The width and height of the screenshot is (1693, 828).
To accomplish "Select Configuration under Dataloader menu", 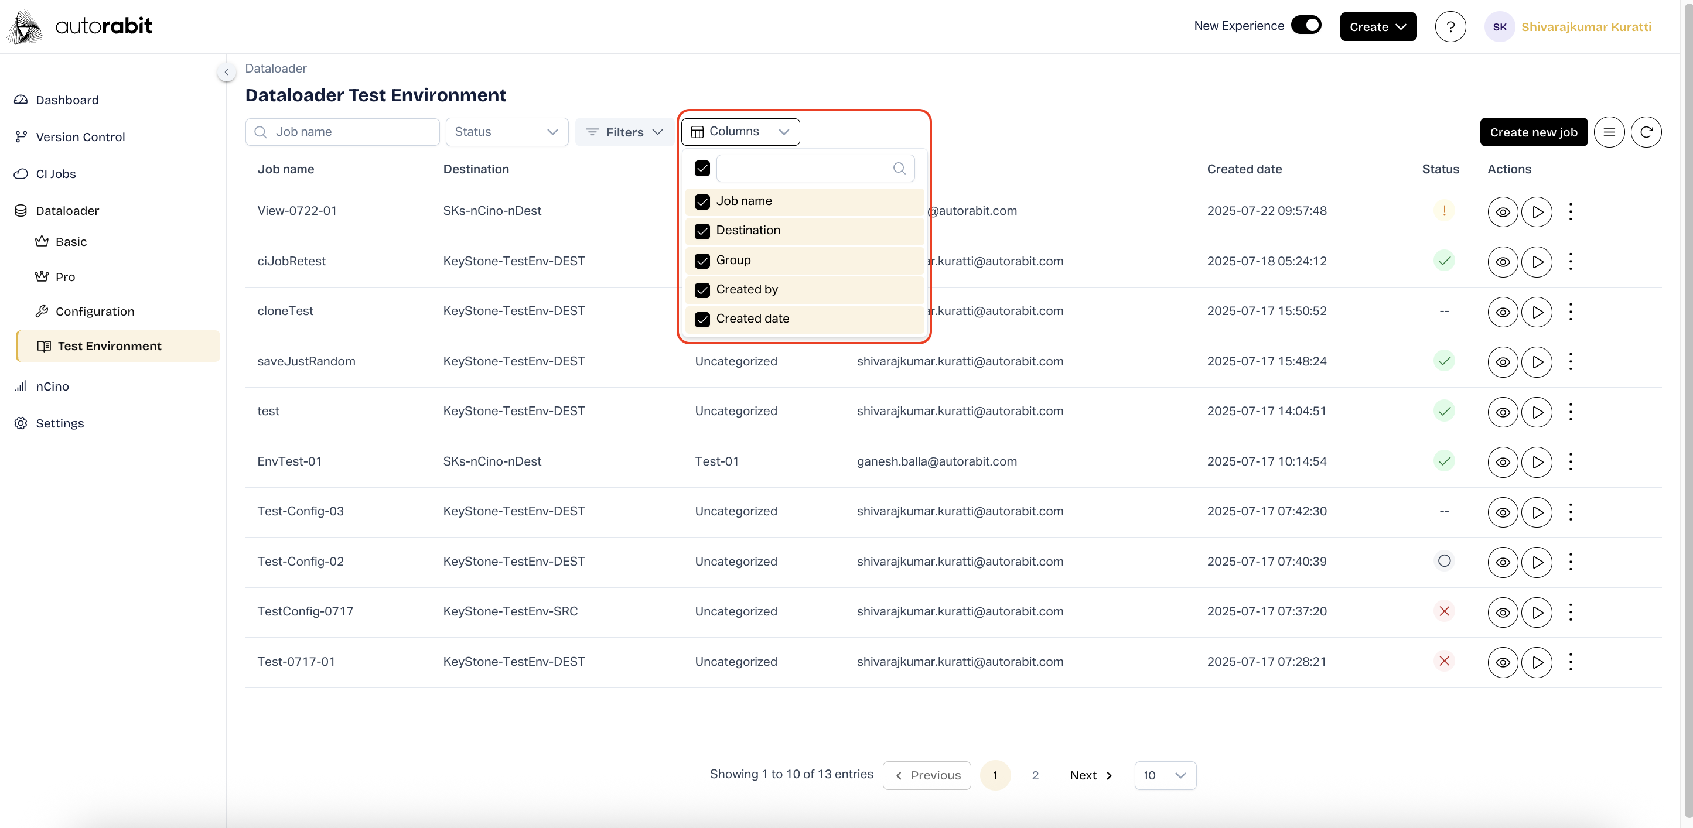I will click(95, 312).
